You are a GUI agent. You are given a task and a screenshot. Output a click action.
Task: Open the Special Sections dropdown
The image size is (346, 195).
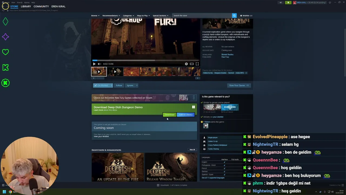[161, 15]
